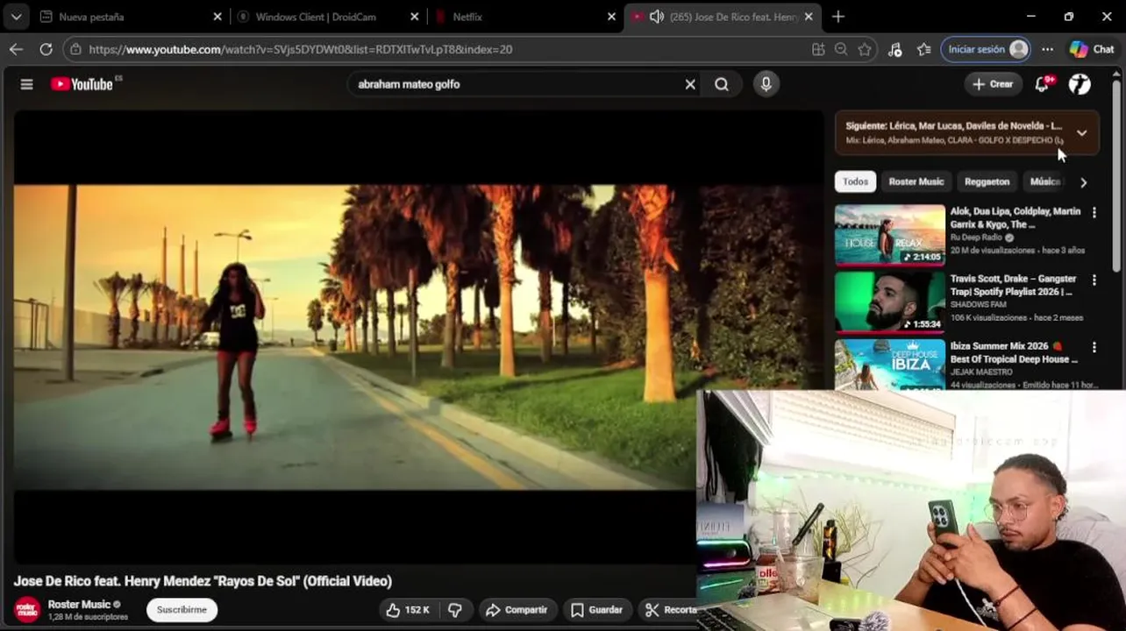
Task: Start voice search with microphone icon
Action: (766, 83)
